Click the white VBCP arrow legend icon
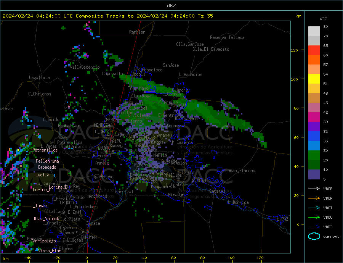The height and width of the screenshot is (263, 343). 314,189
